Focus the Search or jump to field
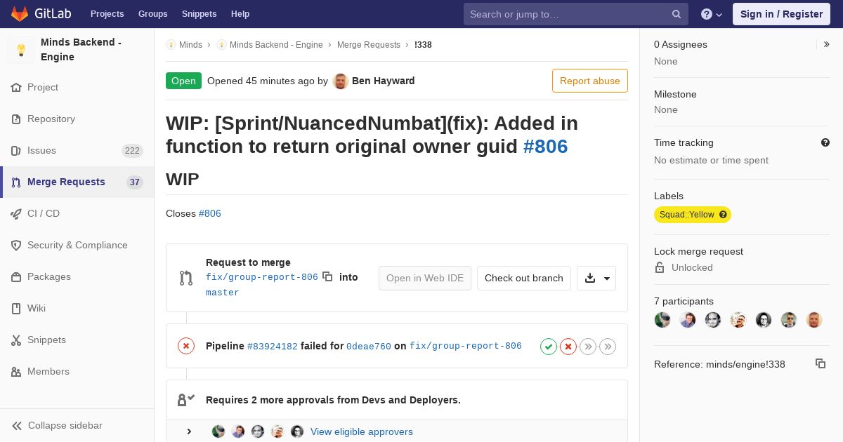The image size is (843, 442). [576, 14]
